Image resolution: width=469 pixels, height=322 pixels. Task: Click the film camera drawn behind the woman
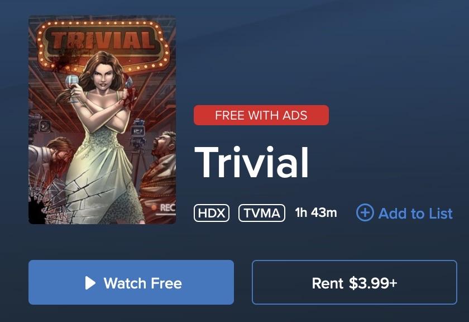coord(138,133)
